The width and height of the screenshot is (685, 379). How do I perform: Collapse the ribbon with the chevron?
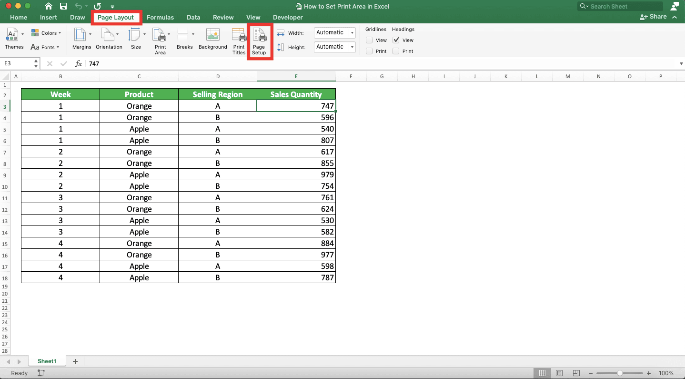click(x=675, y=17)
